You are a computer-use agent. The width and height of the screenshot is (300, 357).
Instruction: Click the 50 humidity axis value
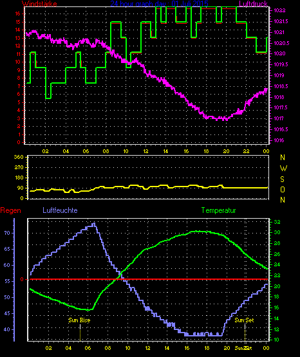[x=7, y=297]
